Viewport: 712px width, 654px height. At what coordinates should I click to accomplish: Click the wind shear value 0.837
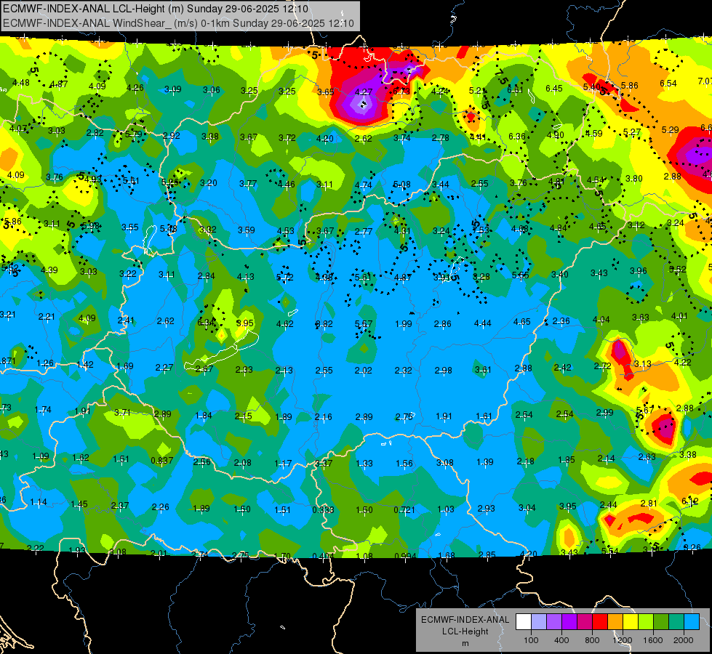point(162,460)
